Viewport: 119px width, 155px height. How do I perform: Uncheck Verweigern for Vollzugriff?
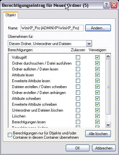click(x=97, y=57)
